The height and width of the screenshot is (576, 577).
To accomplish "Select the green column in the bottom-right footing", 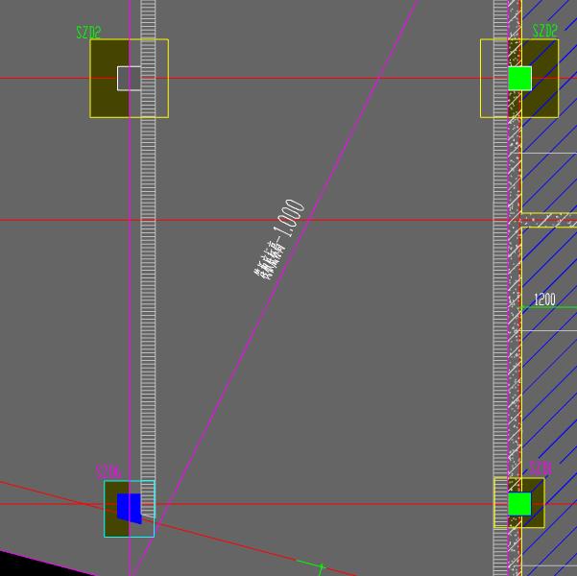I will pyautogui.click(x=519, y=503).
